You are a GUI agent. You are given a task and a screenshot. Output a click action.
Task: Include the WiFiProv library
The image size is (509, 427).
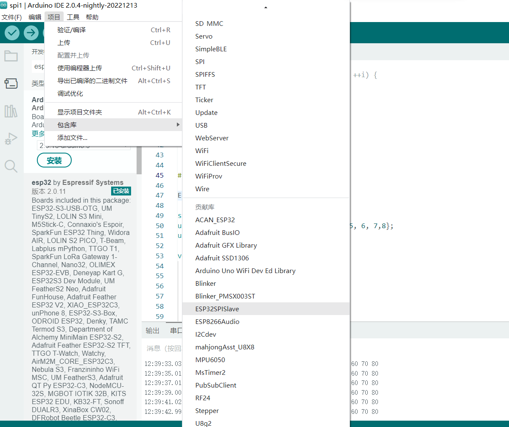[x=266, y=176]
